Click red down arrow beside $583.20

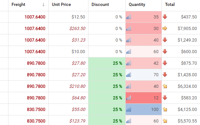tap(165, 98)
